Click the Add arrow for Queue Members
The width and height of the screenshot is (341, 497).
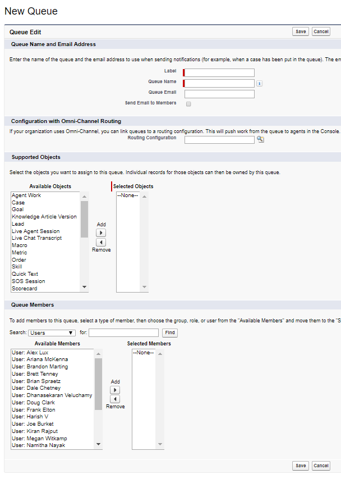(x=115, y=390)
